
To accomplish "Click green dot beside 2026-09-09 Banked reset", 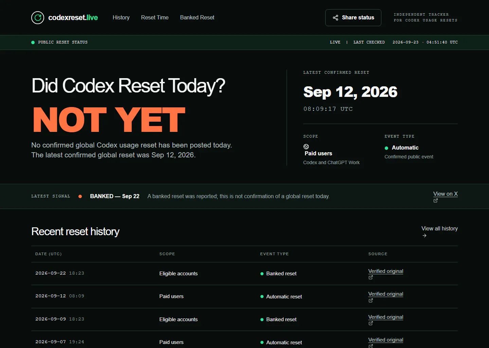I will pyautogui.click(x=262, y=319).
